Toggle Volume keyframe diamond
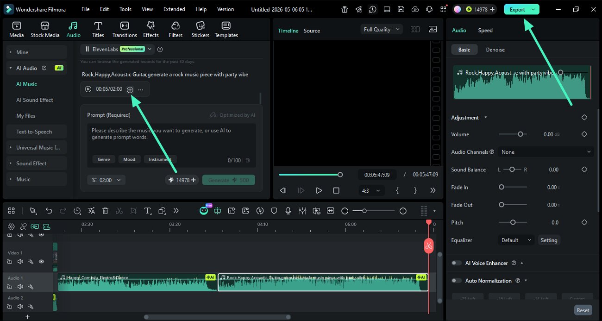Screen dimensions: 602x321 click(x=584, y=134)
